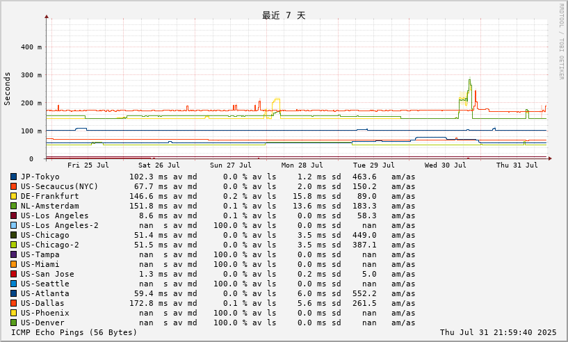568x342 pixels.
Task: Select the US-Dallas legend label
Action: tap(42, 303)
